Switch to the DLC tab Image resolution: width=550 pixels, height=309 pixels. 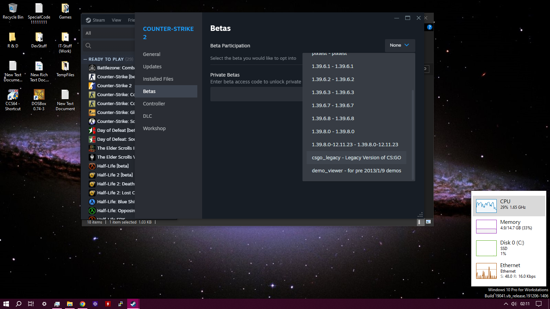[166, 116]
